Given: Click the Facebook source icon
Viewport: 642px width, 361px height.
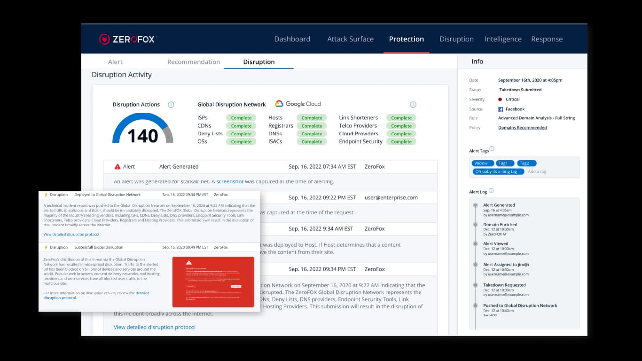Looking at the screenshot, I should pyautogui.click(x=502, y=109).
